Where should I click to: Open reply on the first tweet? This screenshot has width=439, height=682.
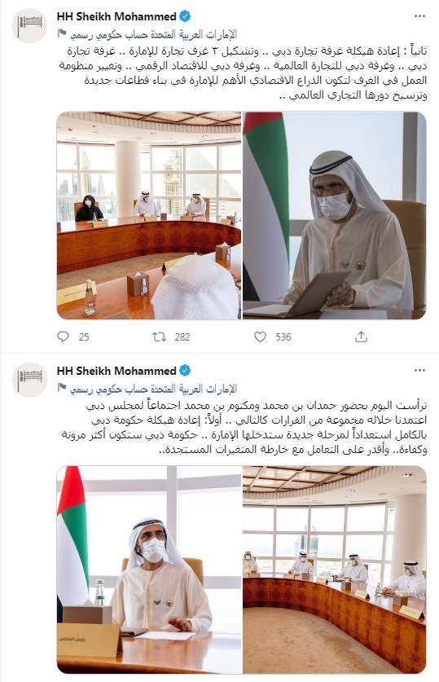pos(64,337)
